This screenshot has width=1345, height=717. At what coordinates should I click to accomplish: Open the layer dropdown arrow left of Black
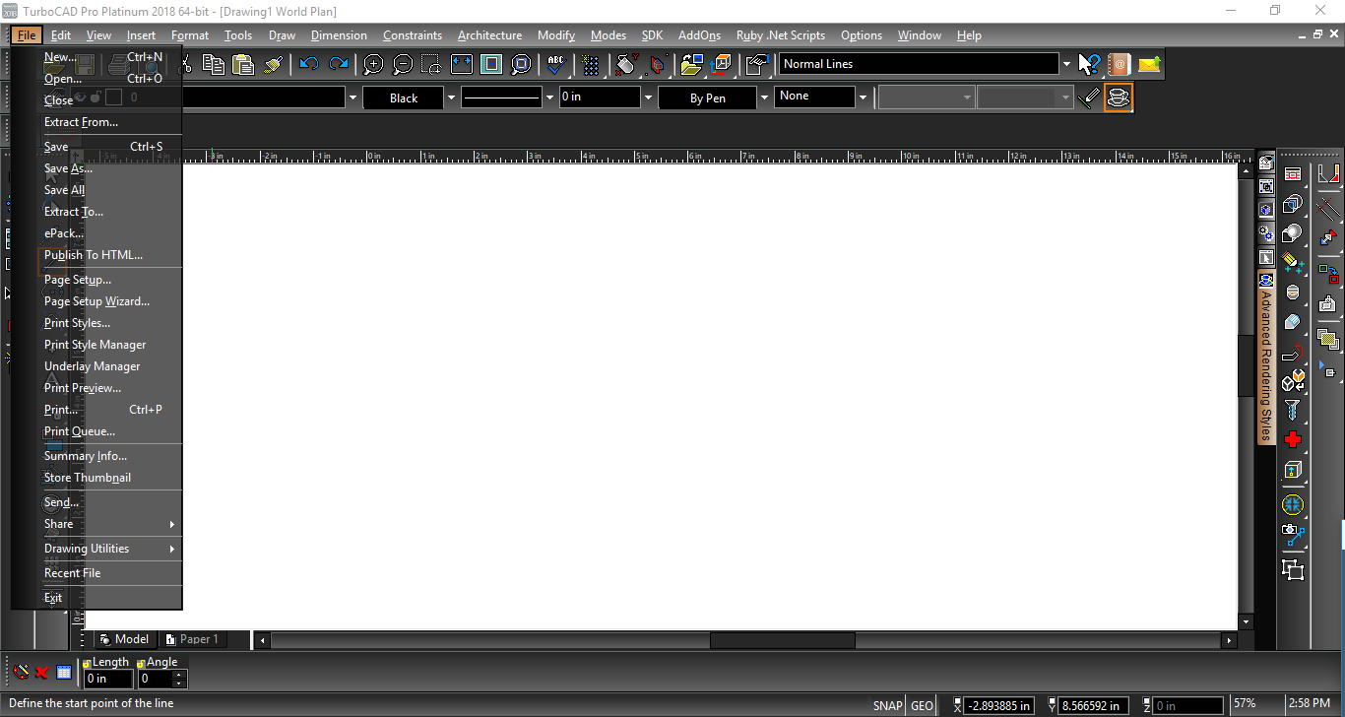tap(352, 98)
